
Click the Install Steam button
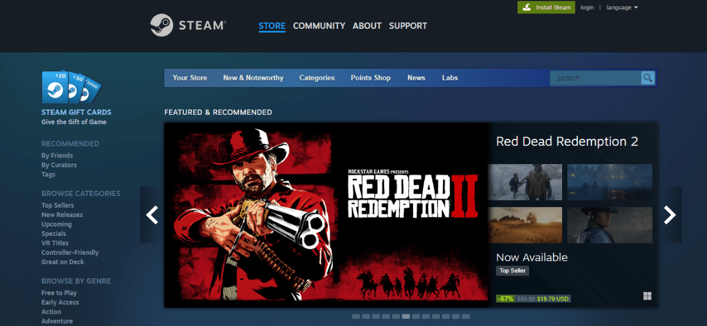pyautogui.click(x=546, y=8)
